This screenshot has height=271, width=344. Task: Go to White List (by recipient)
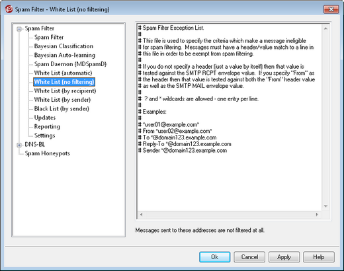pyautogui.click(x=65, y=91)
